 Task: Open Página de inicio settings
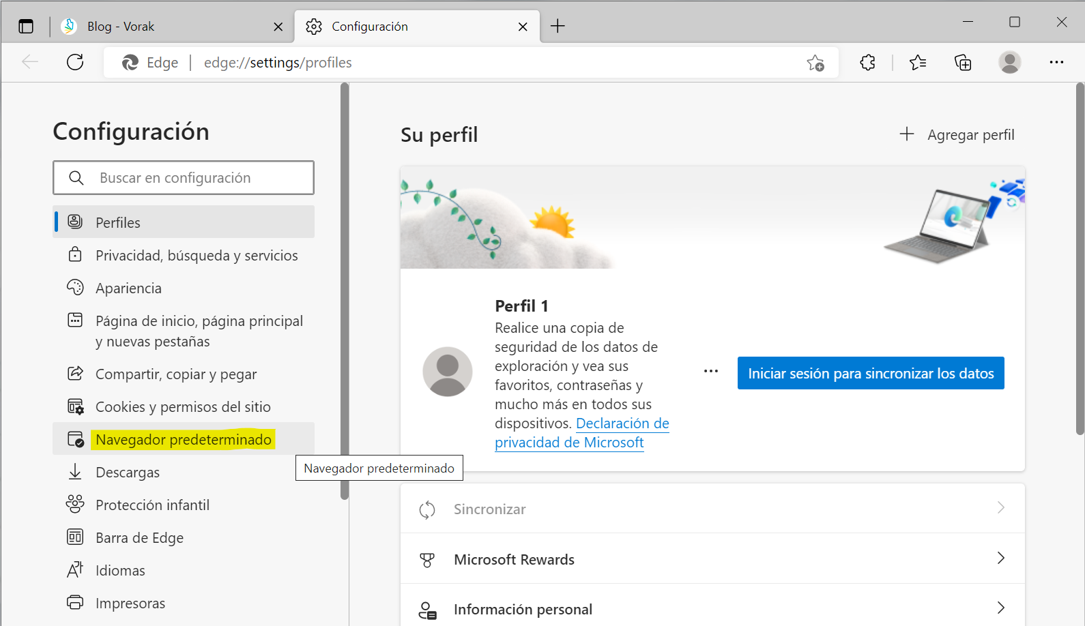(184, 331)
